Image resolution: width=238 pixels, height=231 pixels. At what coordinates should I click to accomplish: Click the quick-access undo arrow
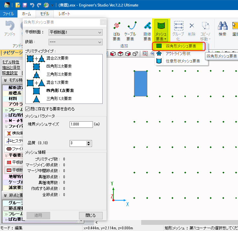pos(32,5)
